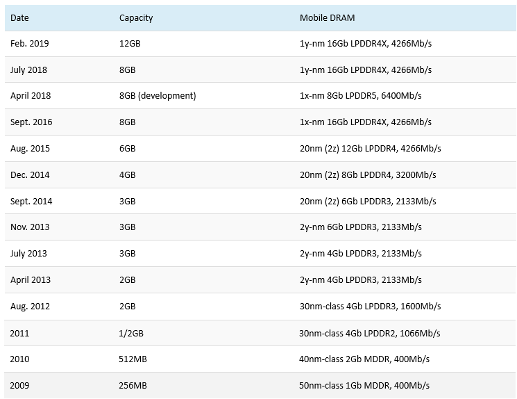Select the 512MB capacity cell

tap(133, 359)
